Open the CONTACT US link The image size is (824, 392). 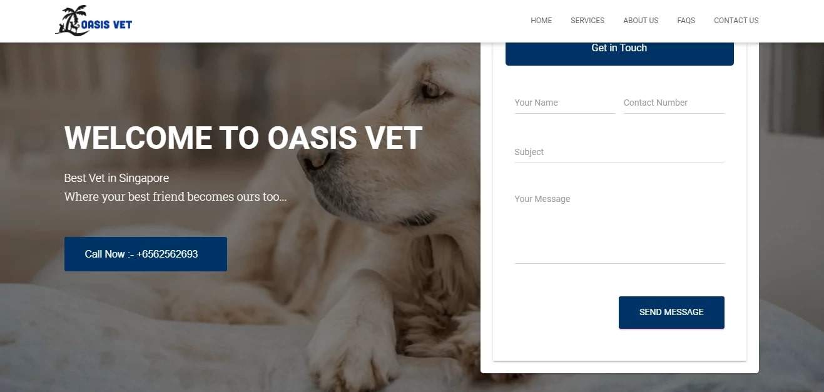coord(736,21)
